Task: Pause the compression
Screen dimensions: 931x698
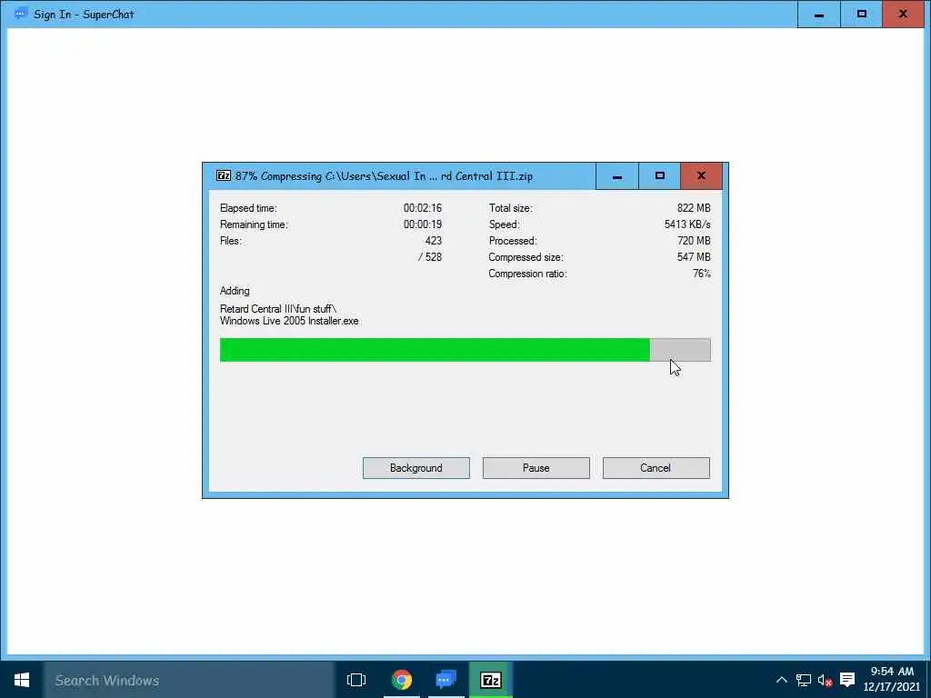Action: 536,468
